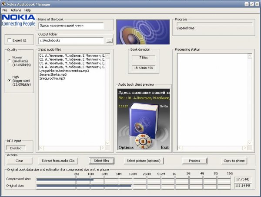The height and width of the screenshot is (197, 261).
Task: Click the speaker picture thumbnail
Action: (x=143, y=32)
